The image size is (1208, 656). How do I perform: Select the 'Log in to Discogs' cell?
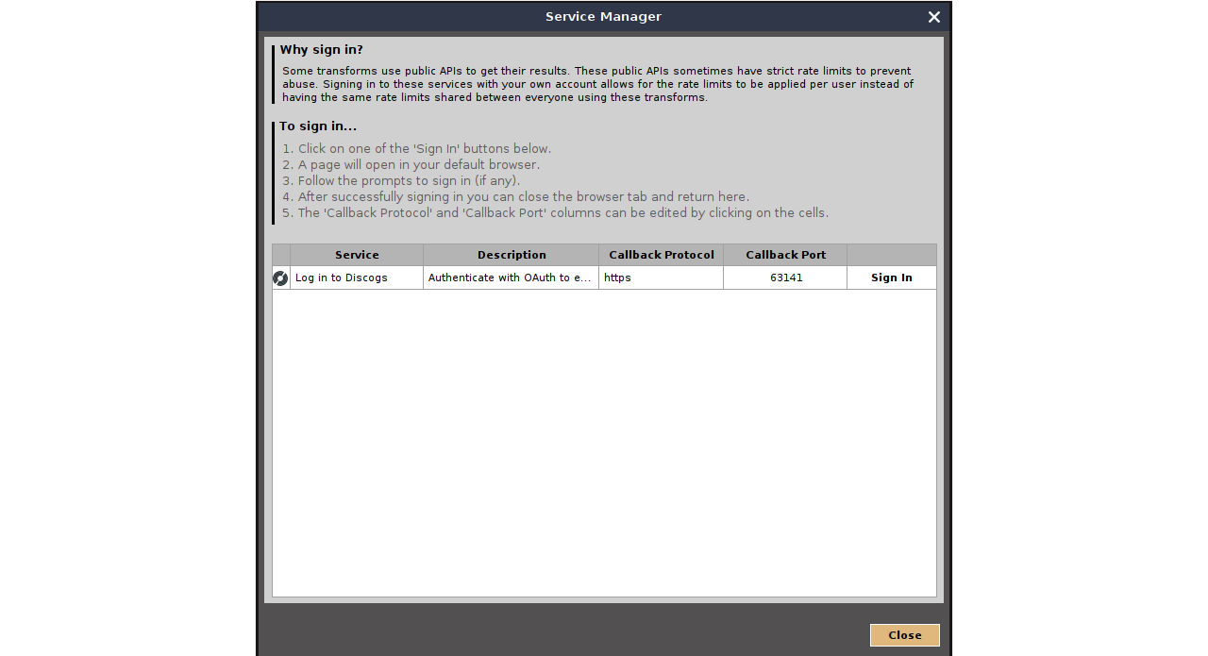click(x=357, y=278)
